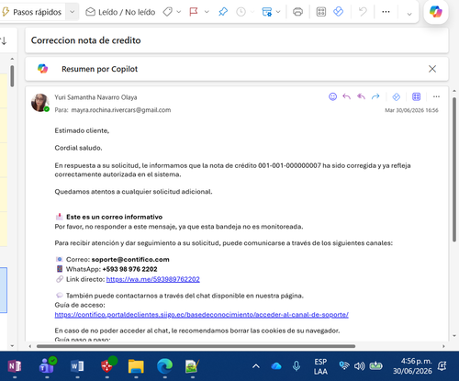Pin the message with the pin icon
The height and width of the screenshot is (381, 459).
(223, 12)
